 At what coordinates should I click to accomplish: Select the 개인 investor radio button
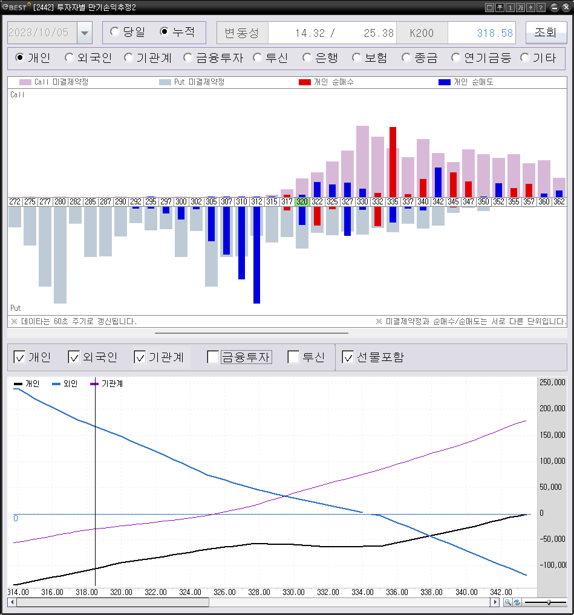(x=19, y=57)
